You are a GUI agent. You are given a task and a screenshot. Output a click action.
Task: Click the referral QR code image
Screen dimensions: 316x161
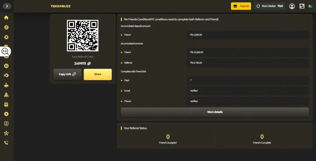pos(83,36)
